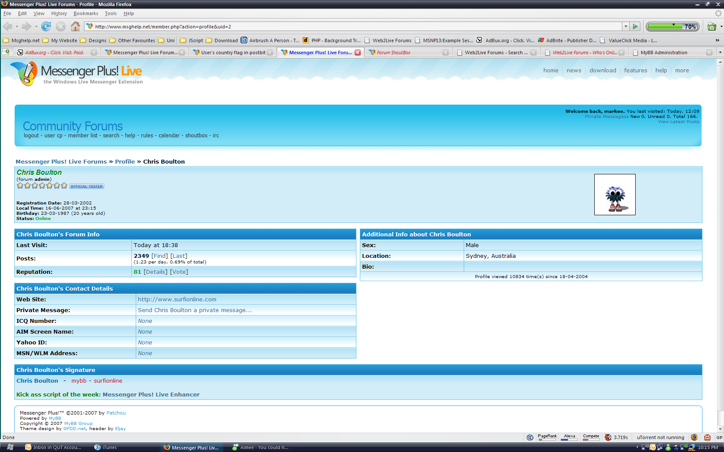This screenshot has height=452, width=724.
Task: Click the new tab icon
Action: pyautogui.click(x=6, y=52)
